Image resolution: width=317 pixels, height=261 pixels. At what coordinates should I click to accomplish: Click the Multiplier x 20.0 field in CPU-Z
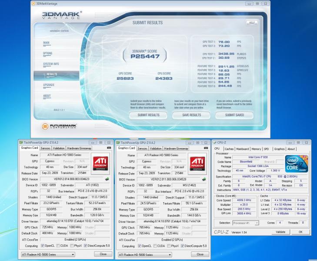pyautogui.click(x=244, y=204)
